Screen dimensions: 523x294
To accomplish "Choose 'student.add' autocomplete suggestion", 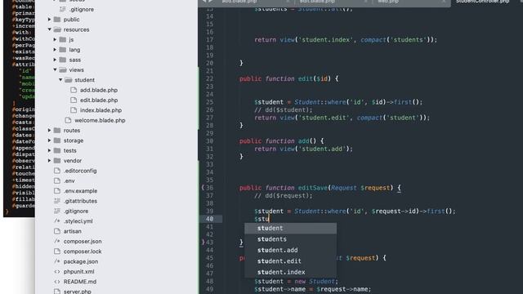I will (291, 250).
